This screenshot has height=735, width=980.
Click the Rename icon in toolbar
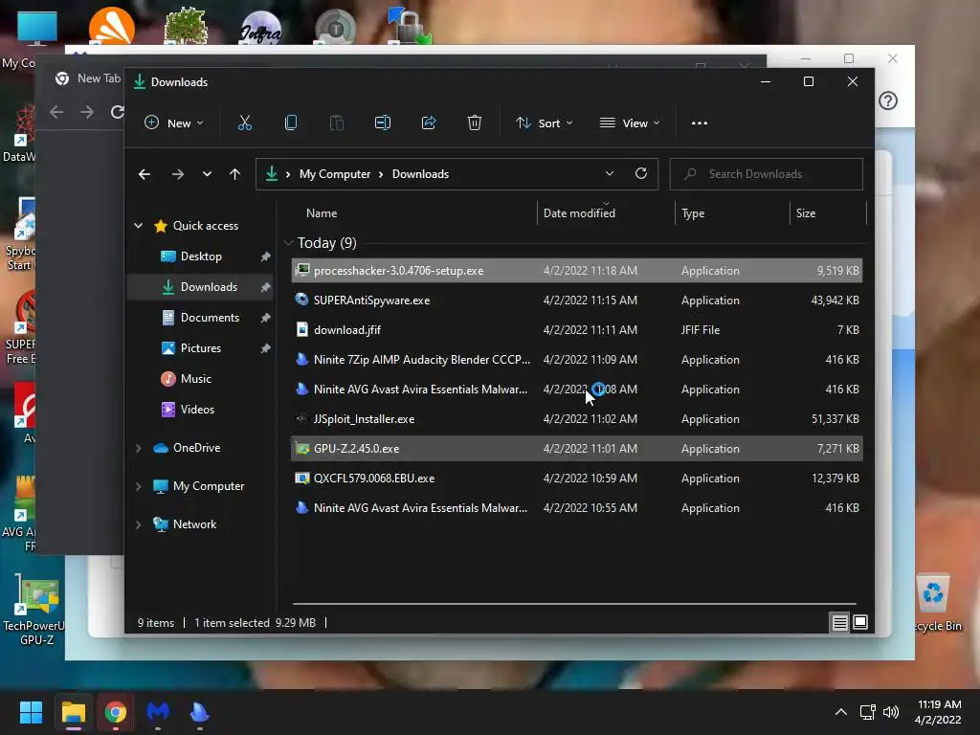383,123
